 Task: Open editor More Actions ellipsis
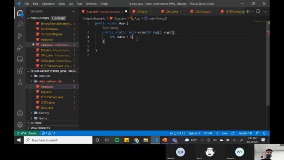point(264,12)
